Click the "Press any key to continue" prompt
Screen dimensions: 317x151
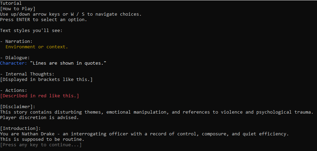(41, 145)
